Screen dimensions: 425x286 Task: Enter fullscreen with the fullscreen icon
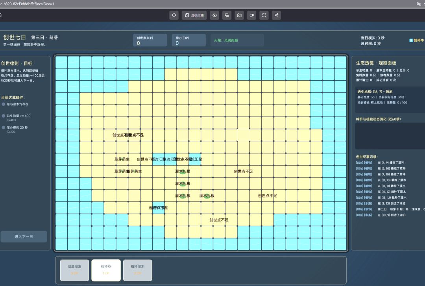pos(264,15)
